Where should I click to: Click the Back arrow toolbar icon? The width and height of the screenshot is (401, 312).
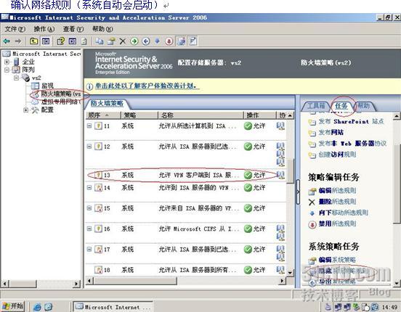click(x=7, y=41)
